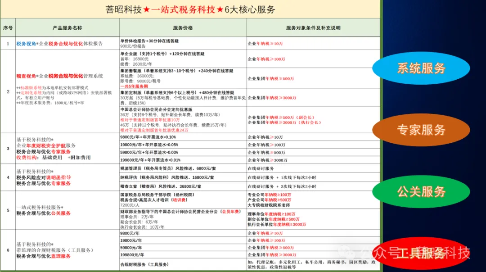Click 财政部业务指导下 会员年费 cell
Viewport: 486px width, 272px height.
point(183,219)
